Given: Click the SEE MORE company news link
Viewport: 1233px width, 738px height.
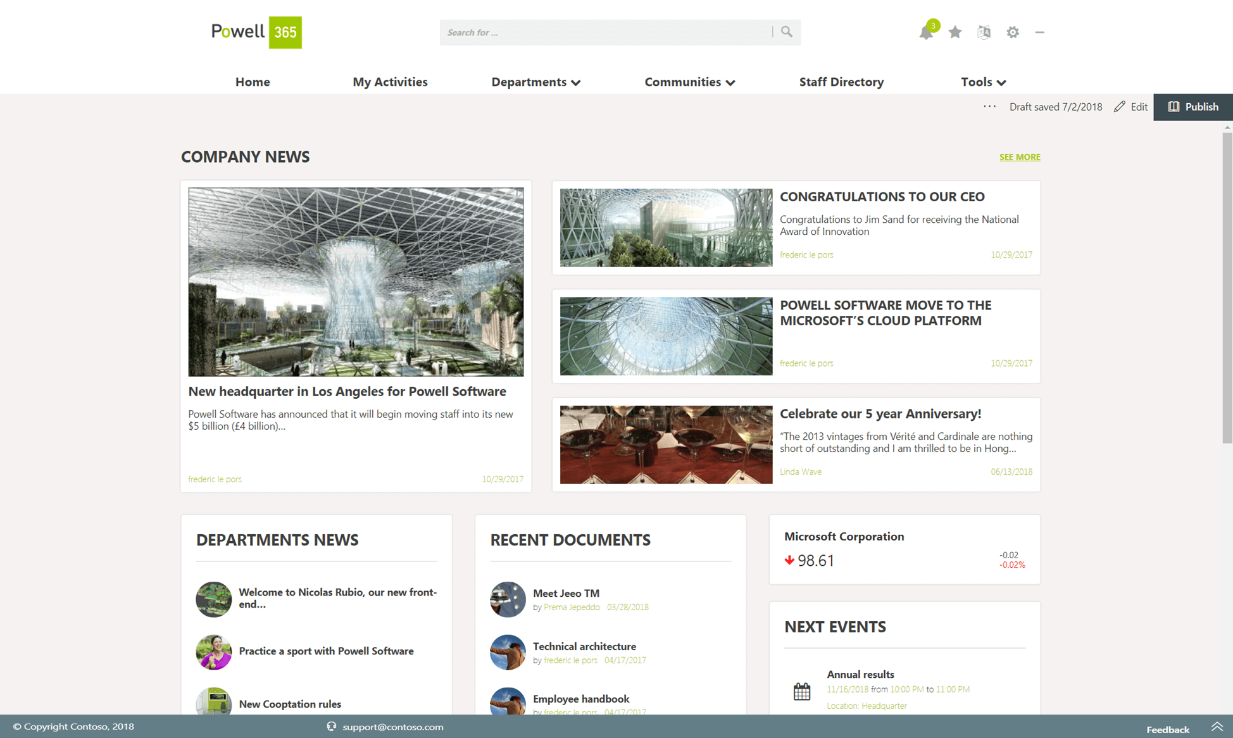Looking at the screenshot, I should click(1019, 157).
